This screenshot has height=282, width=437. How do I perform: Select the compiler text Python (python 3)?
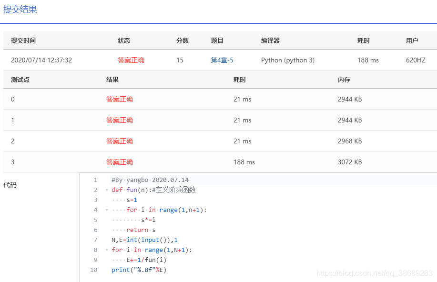288,60
